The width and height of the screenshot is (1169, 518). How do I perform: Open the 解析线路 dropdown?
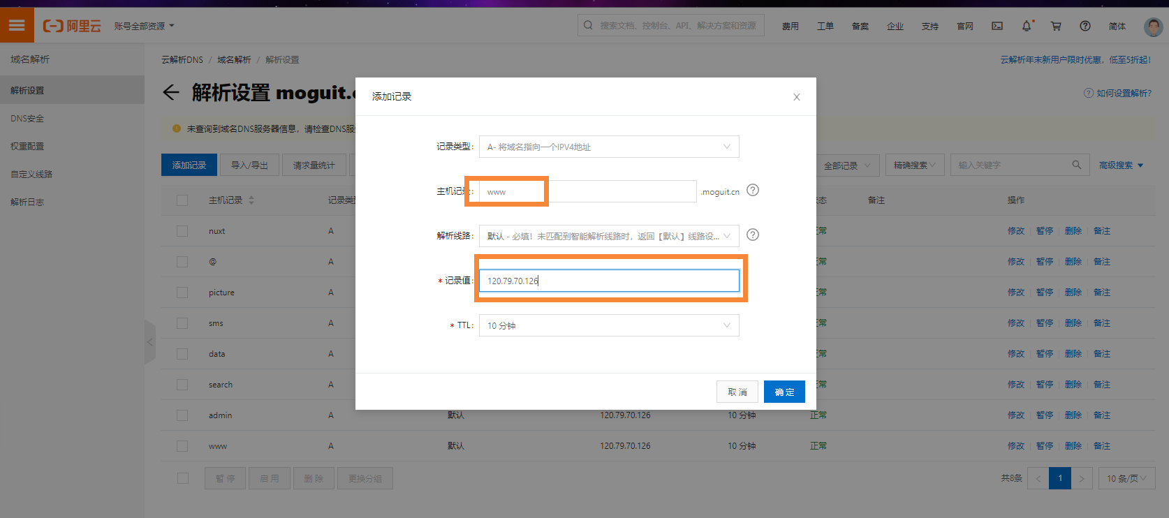pyautogui.click(x=609, y=236)
